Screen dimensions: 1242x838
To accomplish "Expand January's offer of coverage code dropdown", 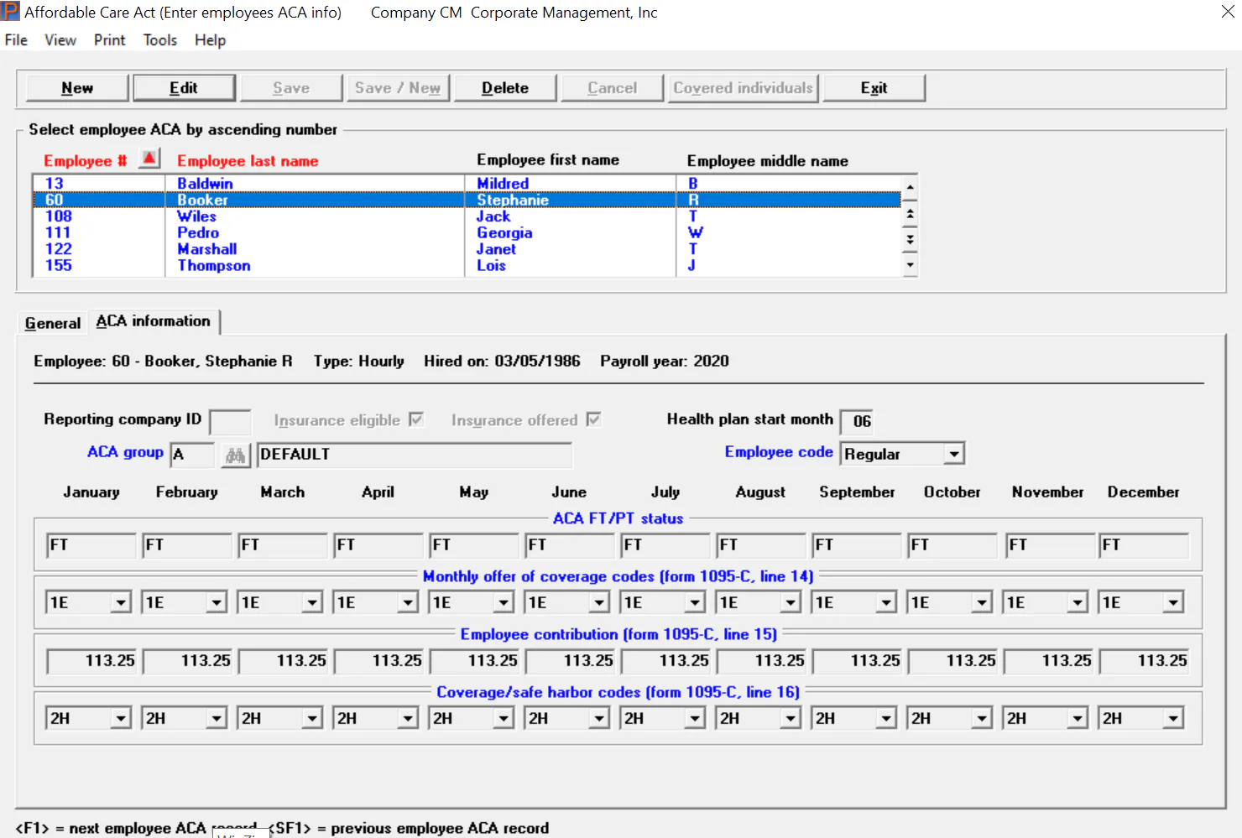I will [x=121, y=602].
